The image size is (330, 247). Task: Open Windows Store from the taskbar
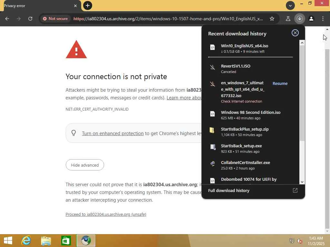(x=66, y=241)
